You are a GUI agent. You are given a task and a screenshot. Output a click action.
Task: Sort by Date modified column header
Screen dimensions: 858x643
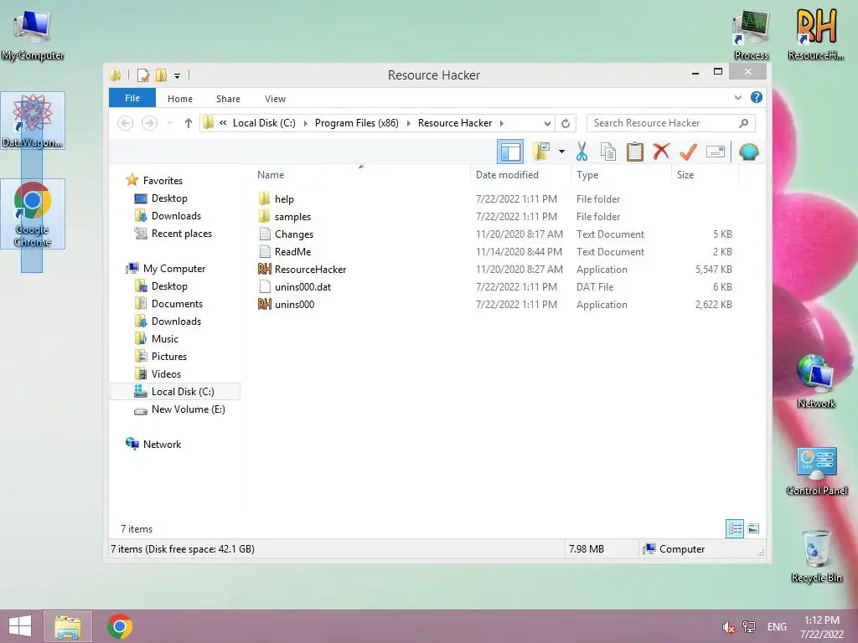(507, 175)
